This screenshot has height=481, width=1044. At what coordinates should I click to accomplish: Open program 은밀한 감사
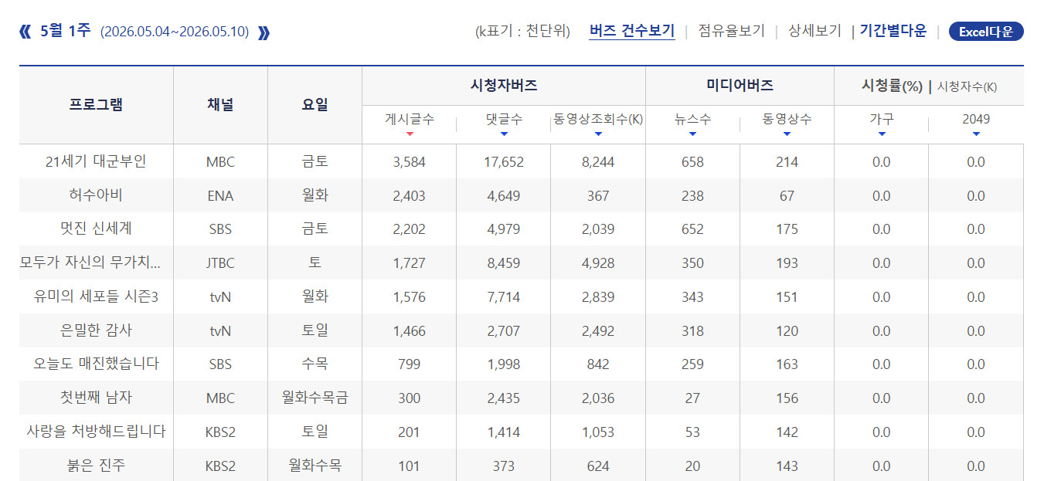click(96, 330)
